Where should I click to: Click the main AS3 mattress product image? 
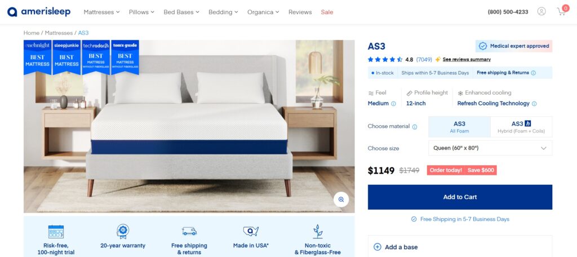pyautogui.click(x=189, y=126)
